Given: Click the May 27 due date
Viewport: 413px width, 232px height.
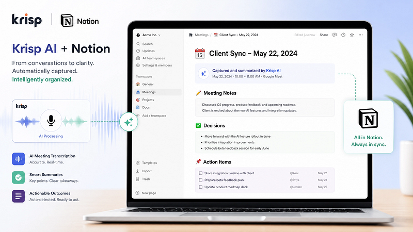Looking at the screenshot, I should point(322,187).
